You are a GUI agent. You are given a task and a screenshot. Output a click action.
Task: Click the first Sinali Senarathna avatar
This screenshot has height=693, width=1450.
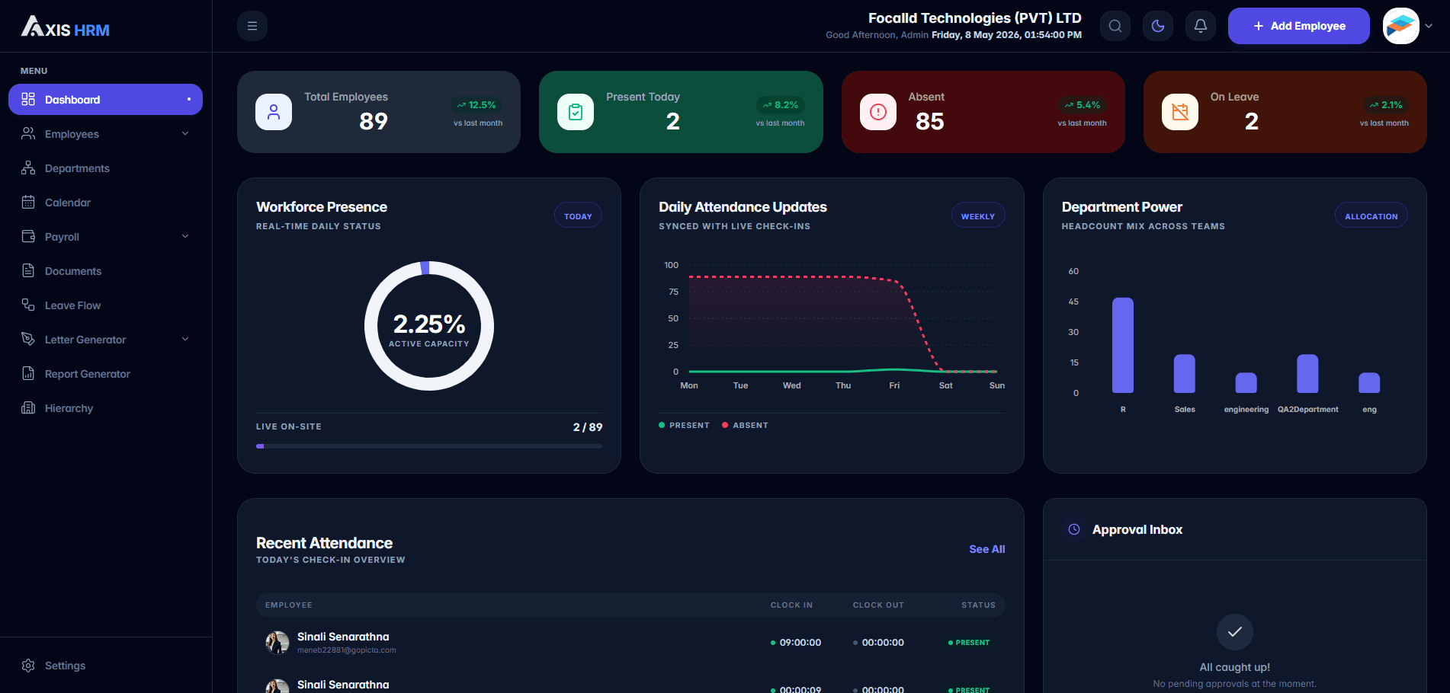[277, 643]
